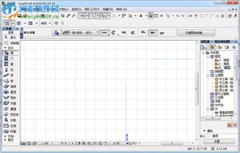Click the zoom in magnifier icon
Image resolution: width=240 pixels, height=153 pixels.
click(x=84, y=143)
